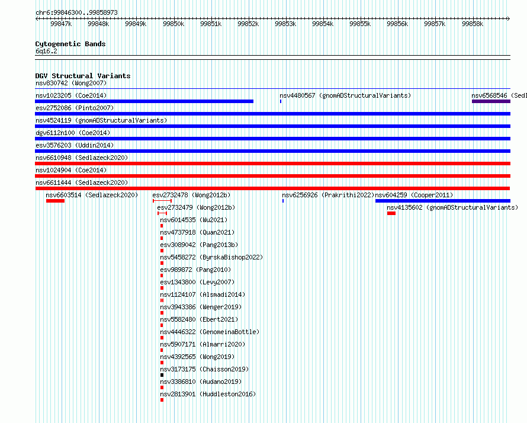This screenshot has width=527, height=423.
Task: Click the small blue nsv4480567 marker
Action: pyautogui.click(x=281, y=101)
